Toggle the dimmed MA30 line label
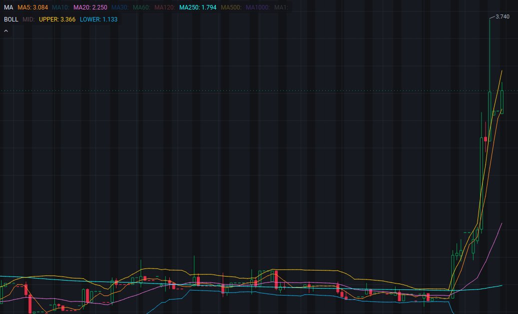The height and width of the screenshot is (314, 518). (120, 7)
